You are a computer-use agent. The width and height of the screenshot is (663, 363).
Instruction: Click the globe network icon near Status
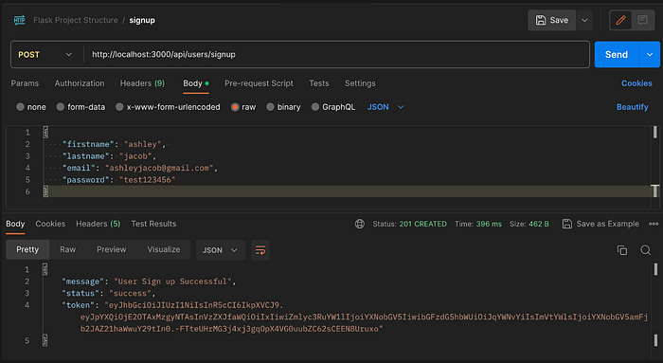click(359, 224)
